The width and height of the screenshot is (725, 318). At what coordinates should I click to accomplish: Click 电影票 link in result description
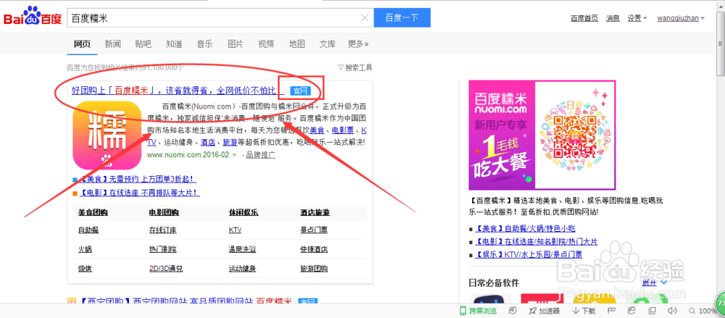tap(343, 130)
